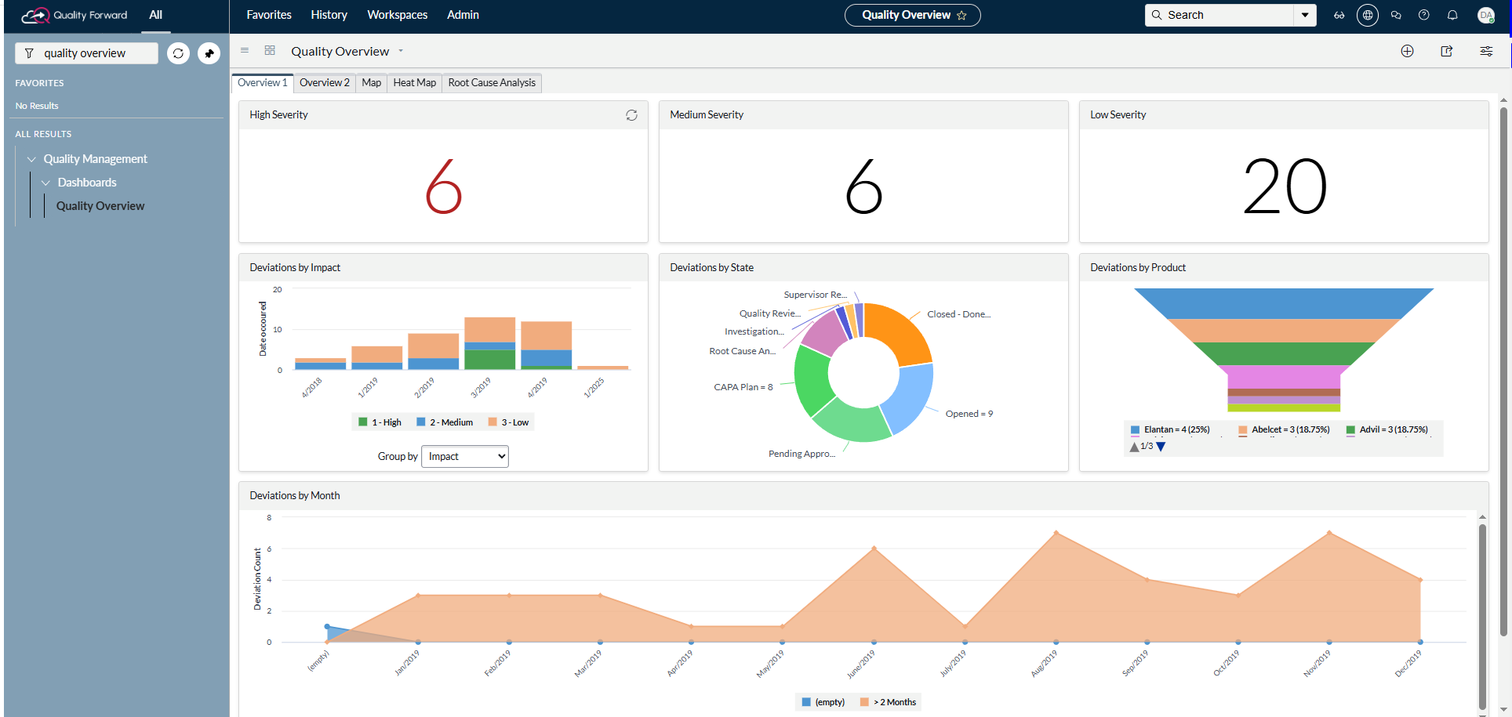The height and width of the screenshot is (717, 1512).
Task: Switch to the Heat Map tab
Action: click(414, 83)
